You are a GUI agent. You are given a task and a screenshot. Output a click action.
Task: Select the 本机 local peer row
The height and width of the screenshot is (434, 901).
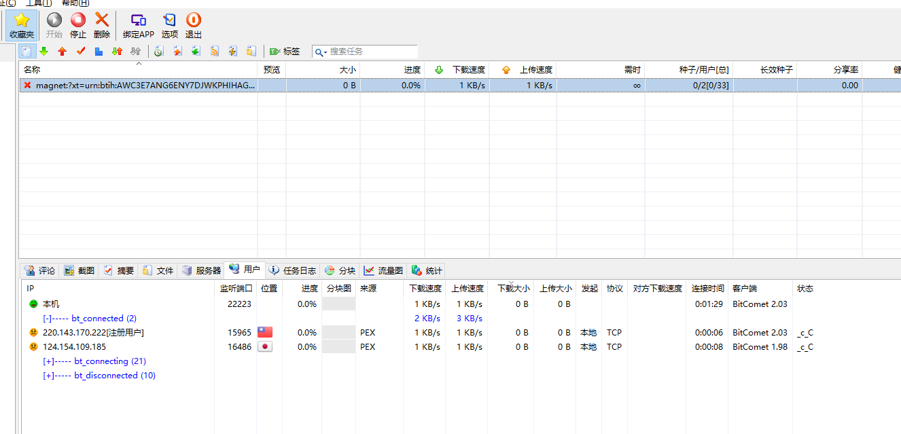pyautogui.click(x=461, y=304)
